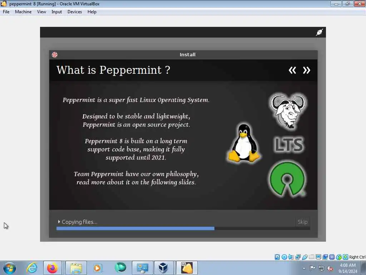Open Windows Media Player from taskbar

coord(98,268)
